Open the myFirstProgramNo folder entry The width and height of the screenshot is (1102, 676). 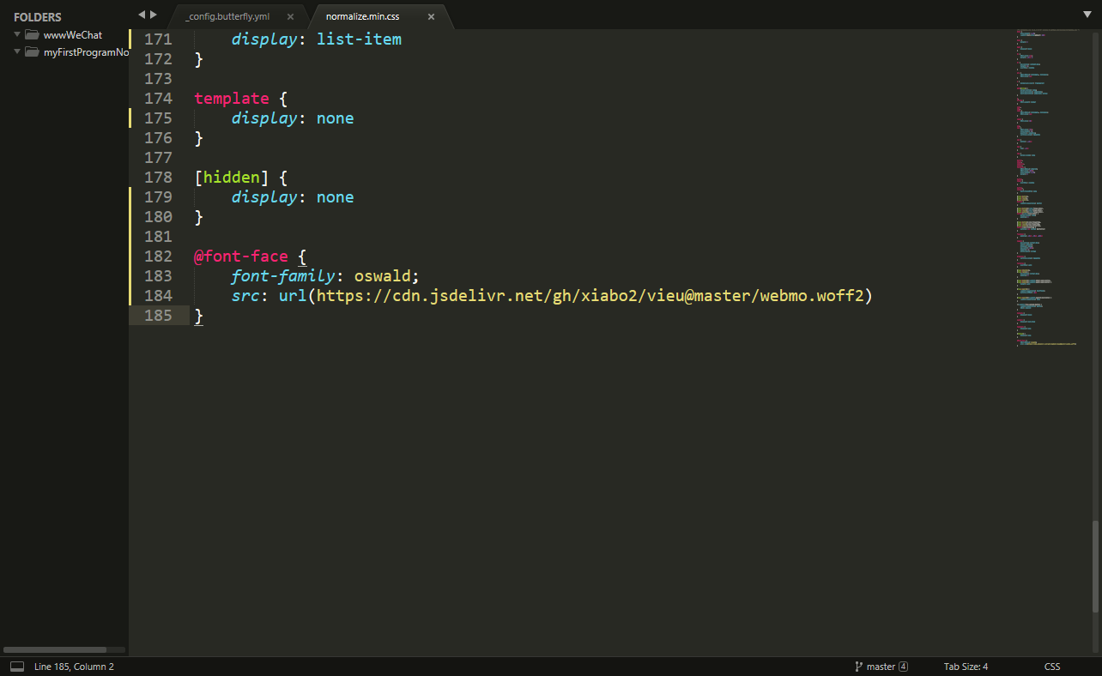point(86,52)
